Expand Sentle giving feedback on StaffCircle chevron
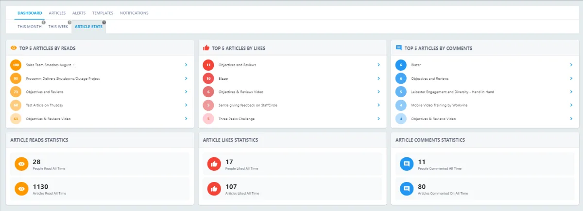 click(378, 105)
